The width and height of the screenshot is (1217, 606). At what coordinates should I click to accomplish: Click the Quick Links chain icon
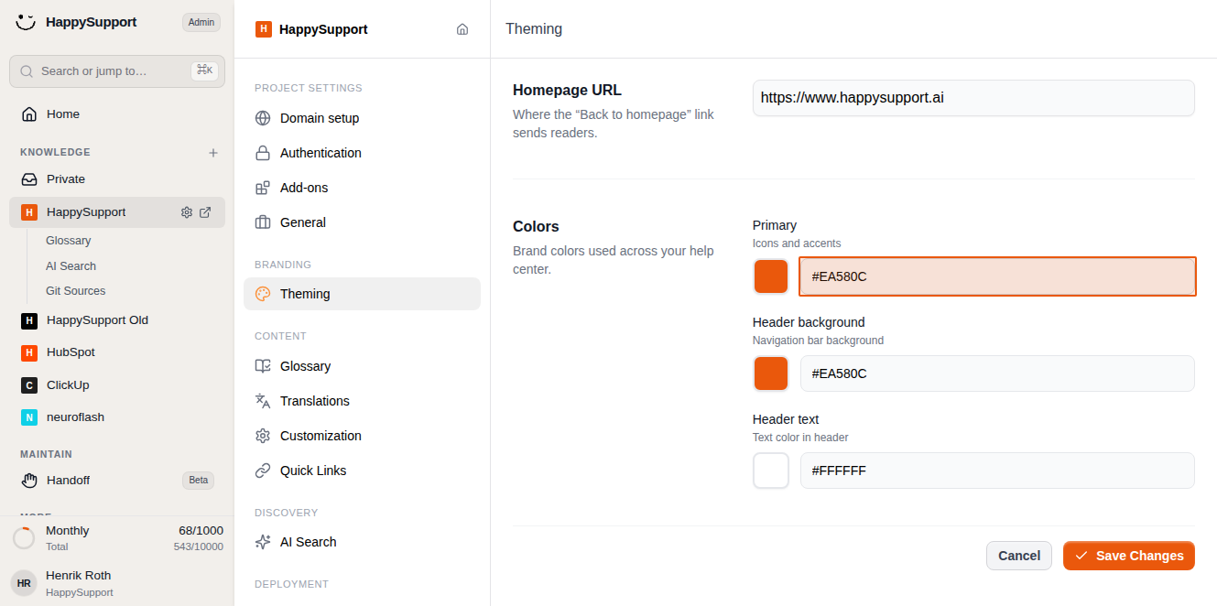pos(263,471)
